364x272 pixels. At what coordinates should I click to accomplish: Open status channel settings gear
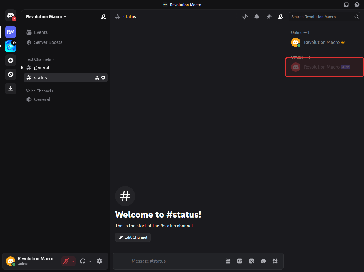(103, 78)
